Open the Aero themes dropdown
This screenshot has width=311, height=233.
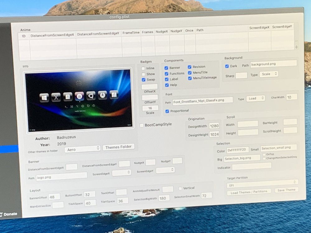82,149
